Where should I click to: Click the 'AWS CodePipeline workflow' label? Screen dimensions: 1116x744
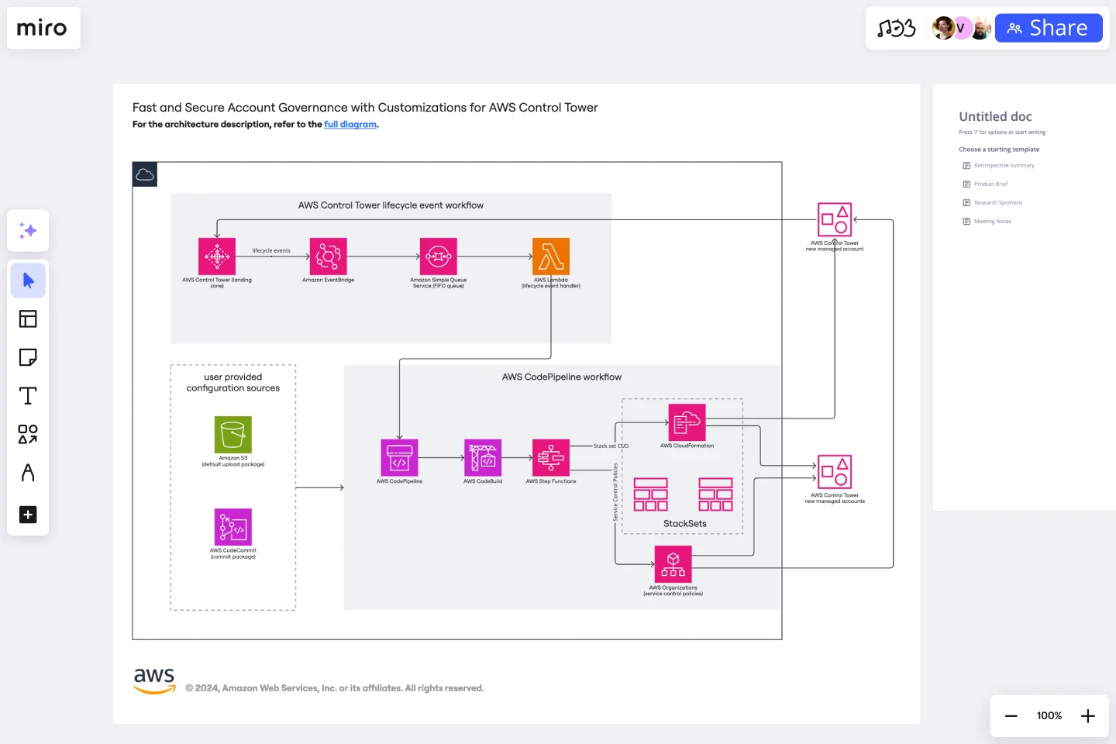pyautogui.click(x=562, y=377)
